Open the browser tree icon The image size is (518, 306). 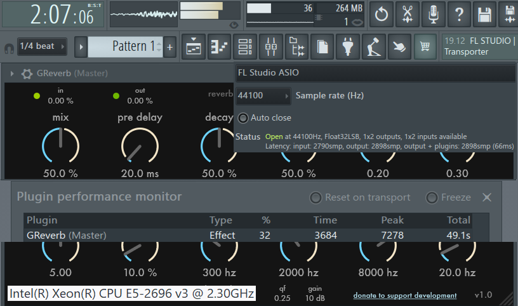(296, 47)
